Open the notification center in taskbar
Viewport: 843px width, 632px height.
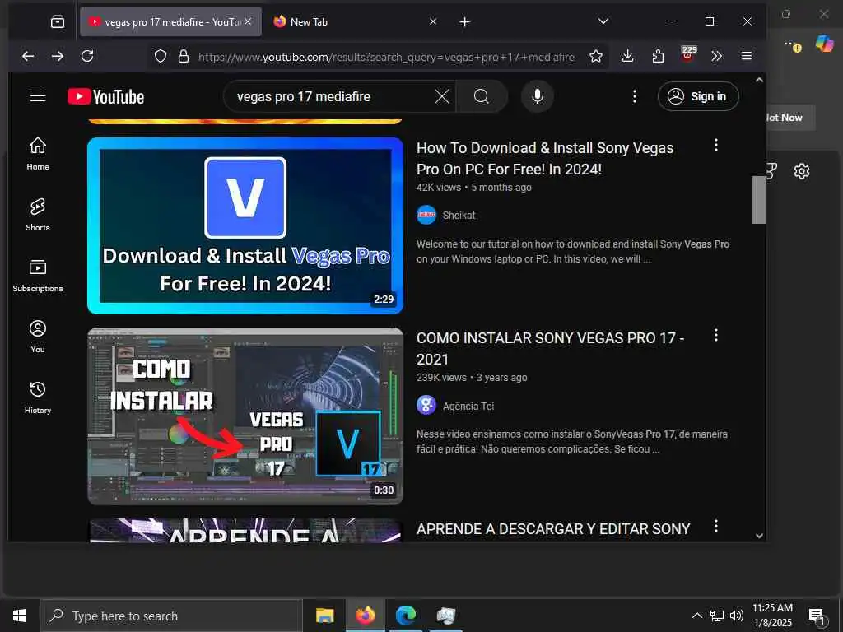[x=817, y=616]
